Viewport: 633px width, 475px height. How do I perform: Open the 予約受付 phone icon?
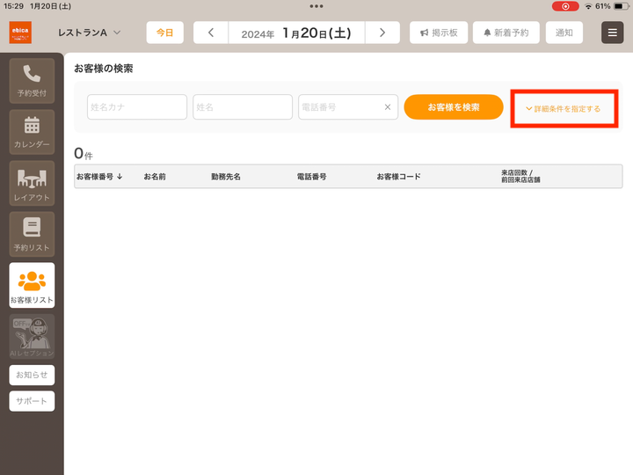tap(32, 81)
